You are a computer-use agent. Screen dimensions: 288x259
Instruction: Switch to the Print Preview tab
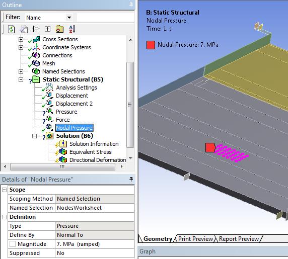[195, 239]
